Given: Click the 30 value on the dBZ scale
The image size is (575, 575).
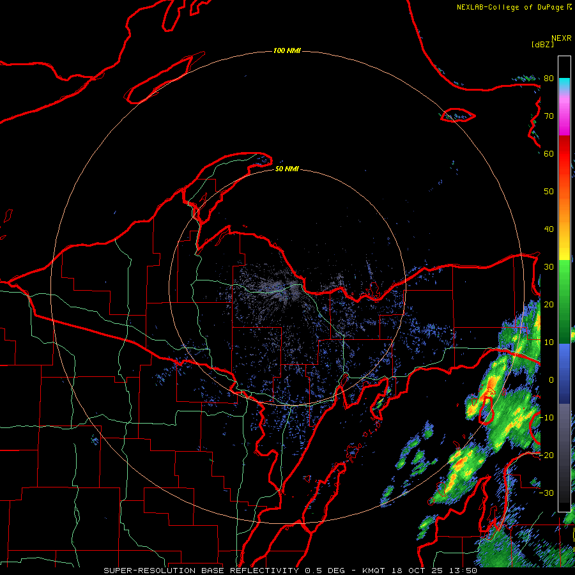Looking at the screenshot, I should pos(549,267).
